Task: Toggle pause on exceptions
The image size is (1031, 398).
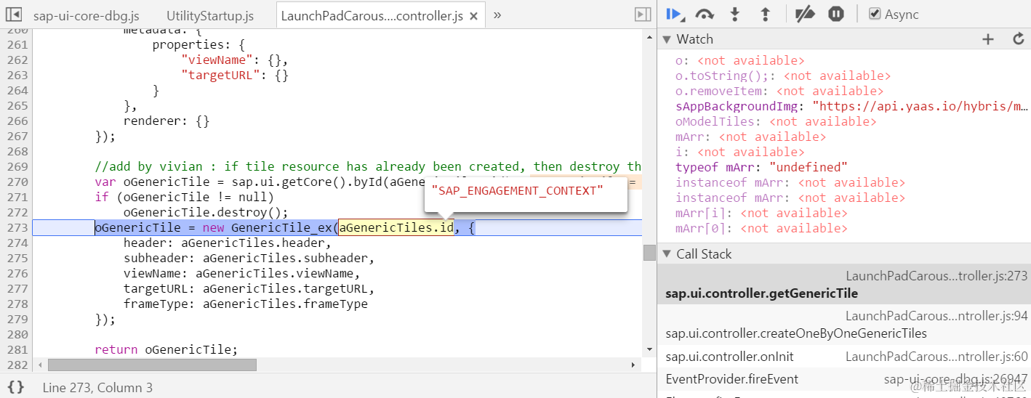Action: tap(836, 14)
